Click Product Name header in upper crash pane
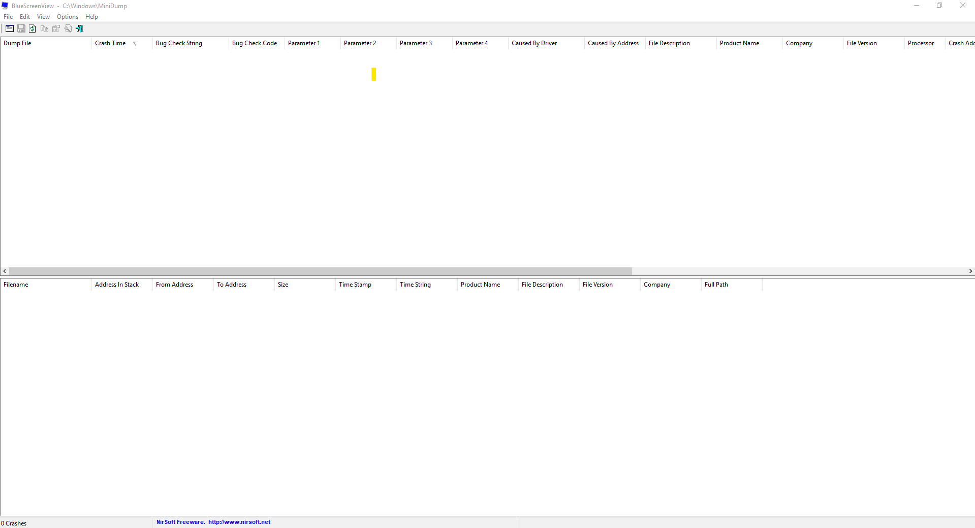The image size is (975, 528). (749, 43)
